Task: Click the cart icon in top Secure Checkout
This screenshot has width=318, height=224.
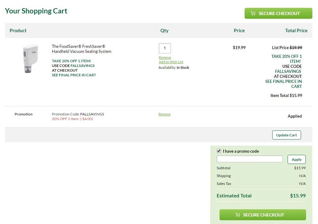Action: tap(253, 13)
